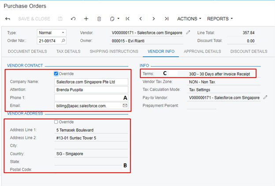Open the REPORTS menu
Viewport: 275px width, 186px height.
(220, 19)
